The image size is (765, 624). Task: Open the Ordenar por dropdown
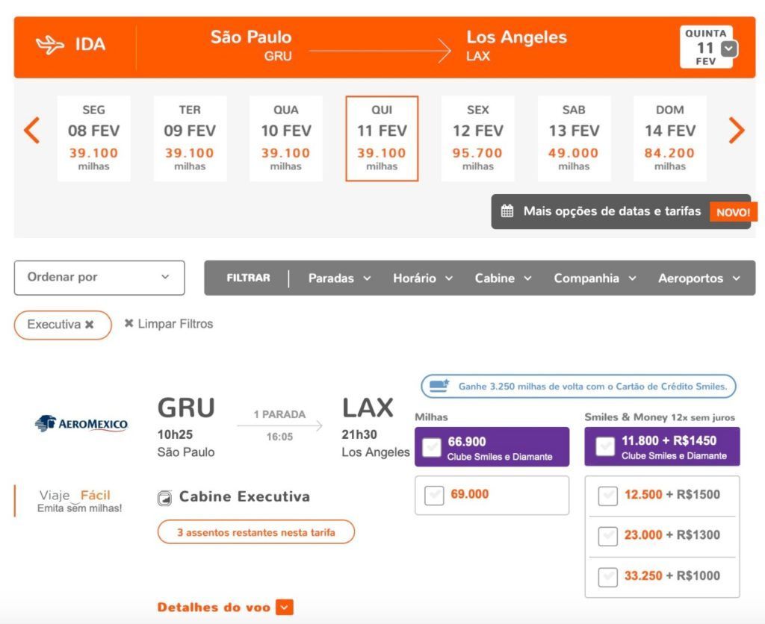pos(99,278)
